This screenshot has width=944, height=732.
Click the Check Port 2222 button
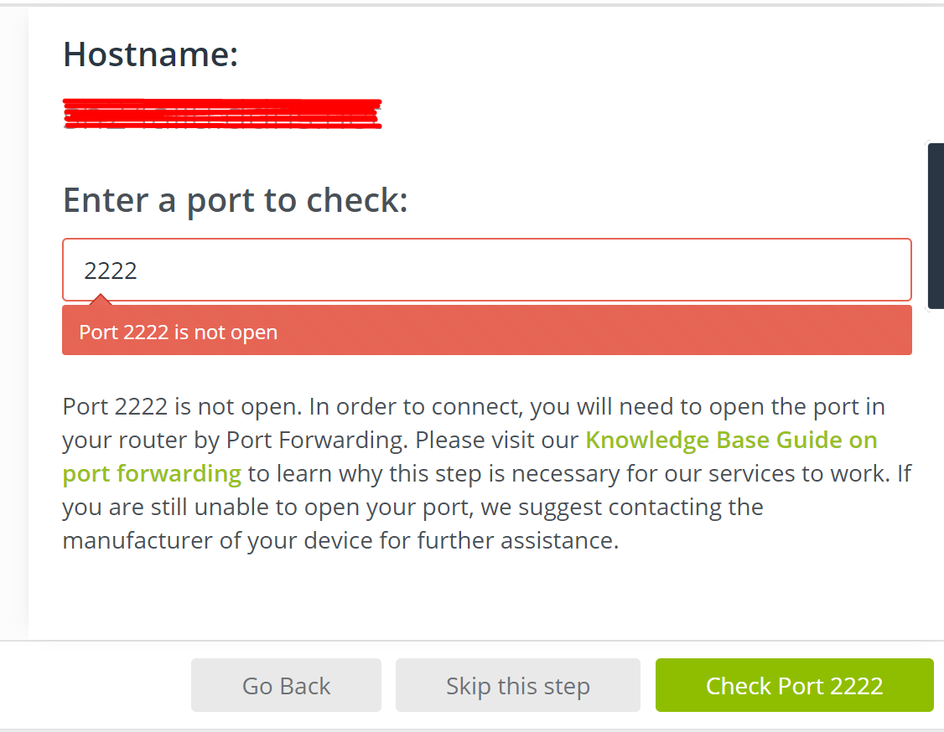794,685
